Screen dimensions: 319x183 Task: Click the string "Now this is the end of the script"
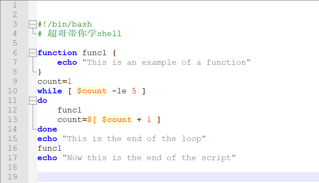pos(149,158)
